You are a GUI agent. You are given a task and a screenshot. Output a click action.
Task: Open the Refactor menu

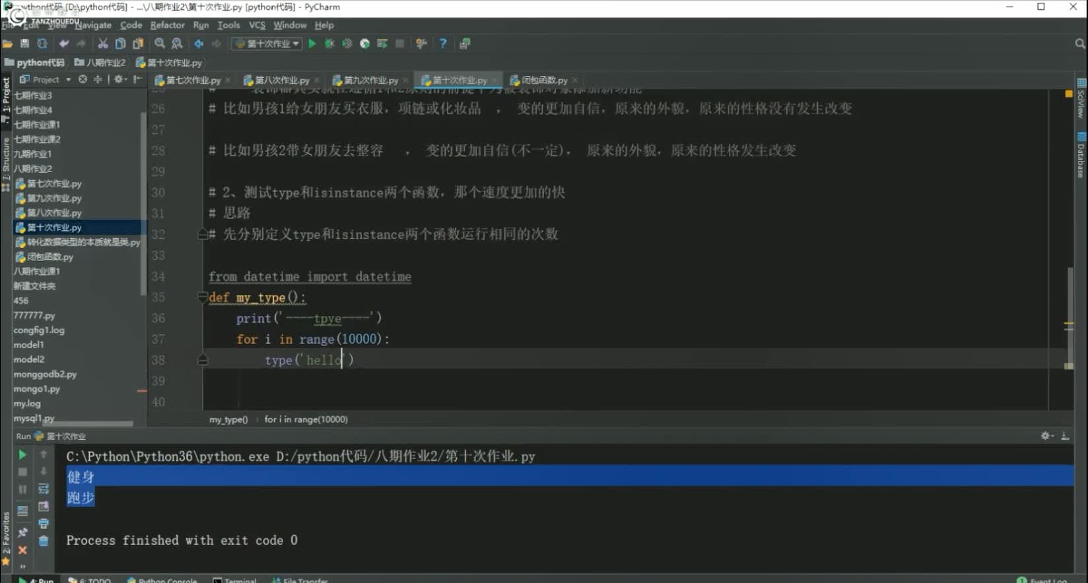[167, 25]
